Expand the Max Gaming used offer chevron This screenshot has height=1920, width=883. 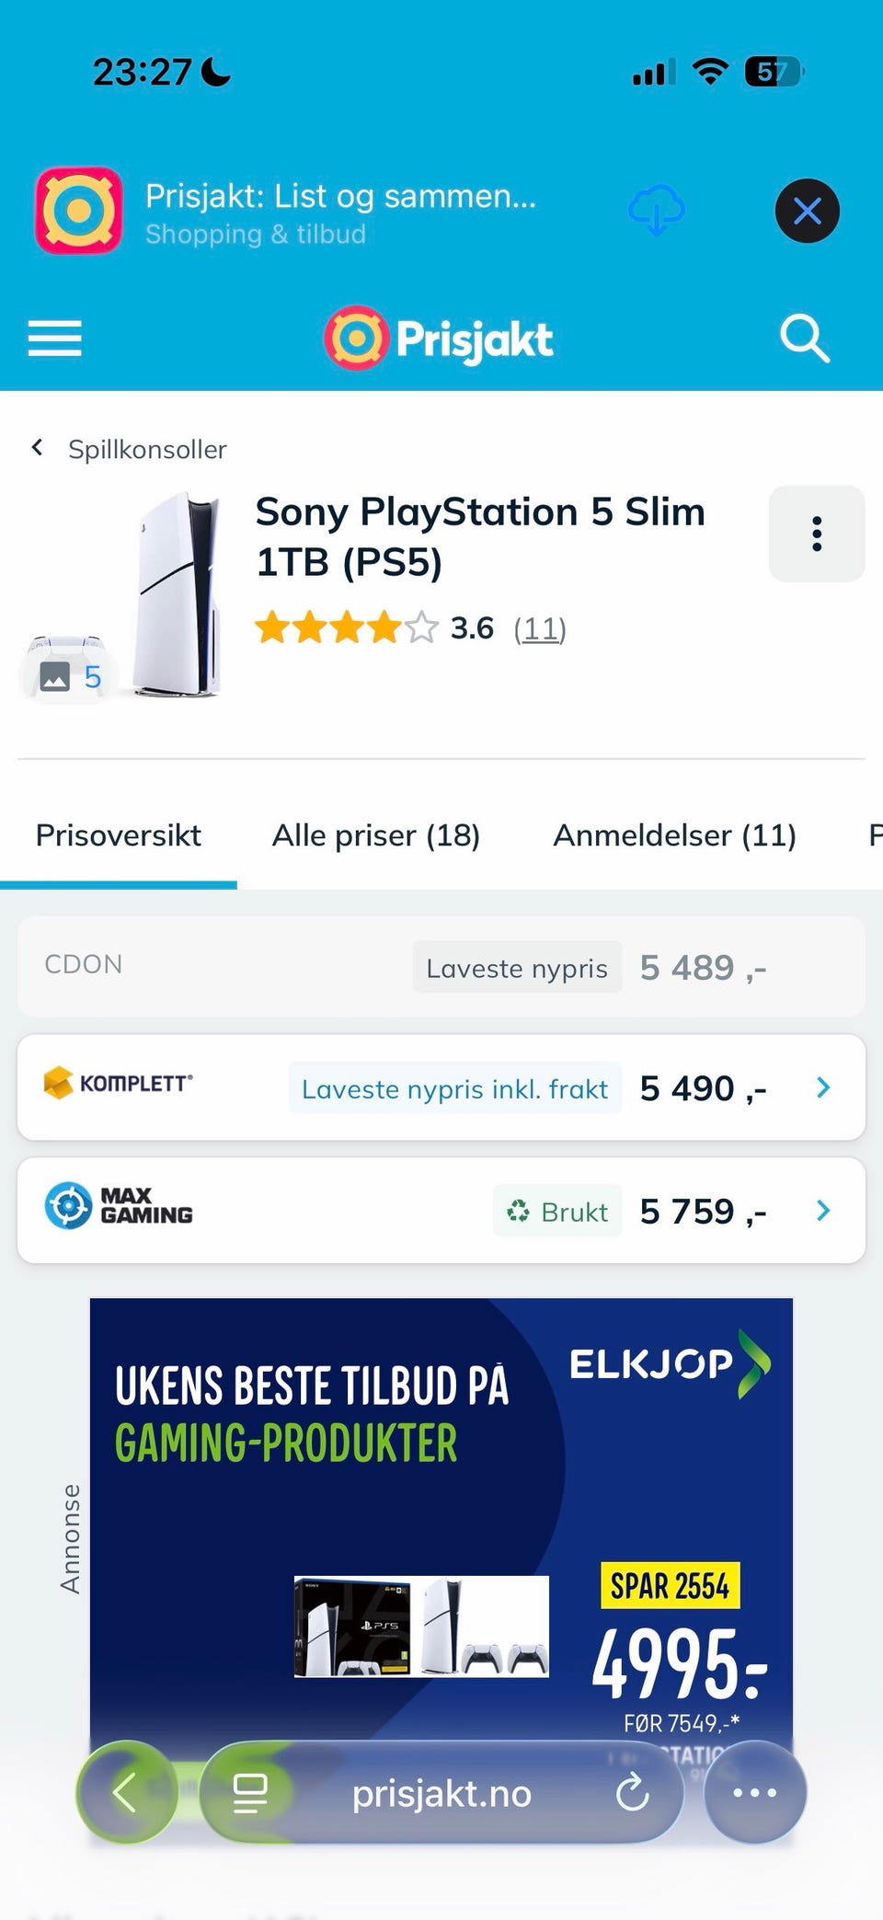823,1211
